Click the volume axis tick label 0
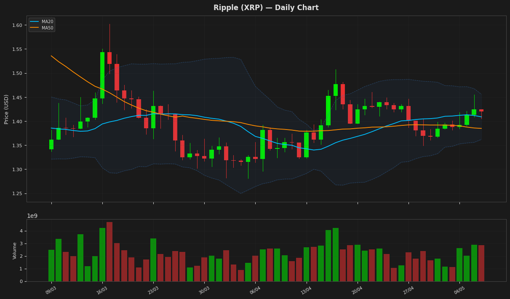 (x=21, y=282)
